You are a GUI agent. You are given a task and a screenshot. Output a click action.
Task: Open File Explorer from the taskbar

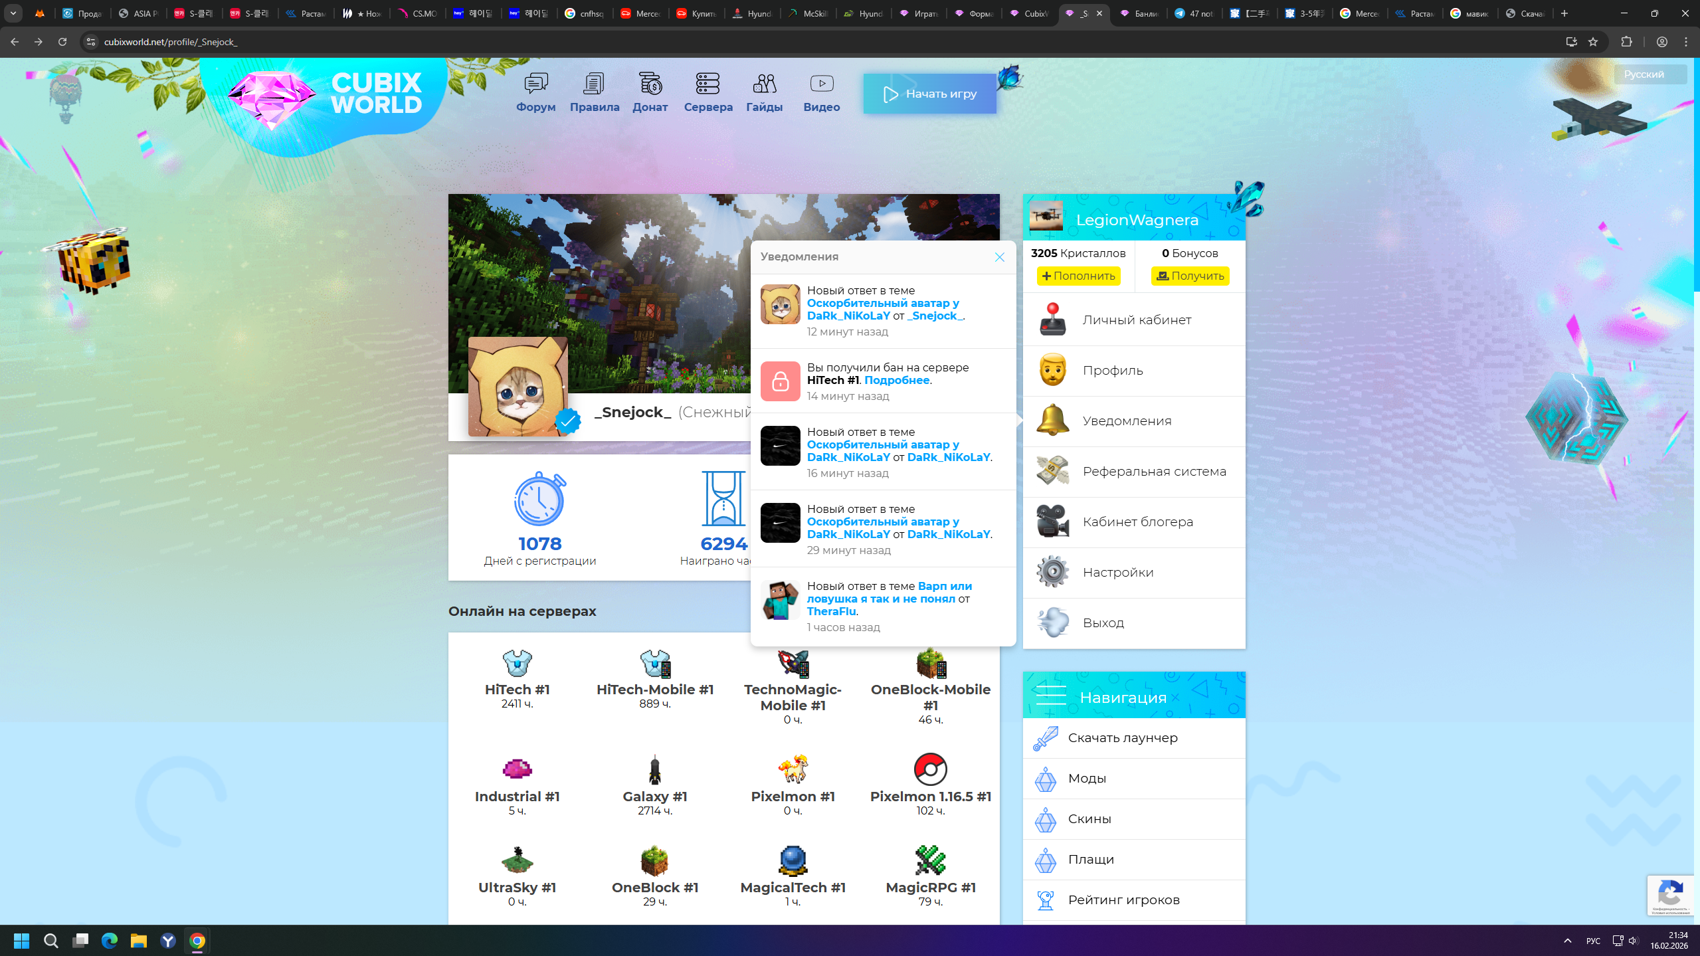[138, 941]
